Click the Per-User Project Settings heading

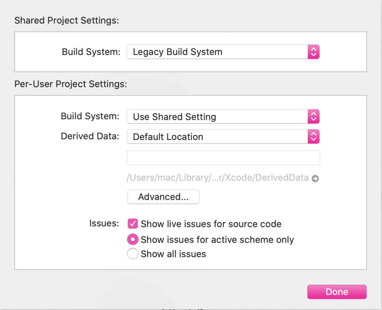(71, 84)
